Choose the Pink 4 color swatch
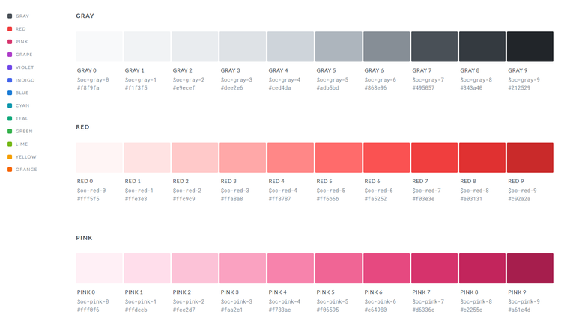Image resolution: width=588 pixels, height=332 pixels. [291, 268]
